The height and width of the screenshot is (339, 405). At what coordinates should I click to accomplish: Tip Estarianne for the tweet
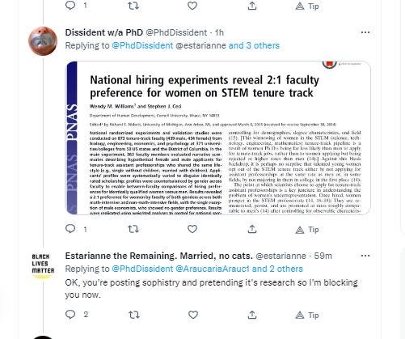pos(307,315)
